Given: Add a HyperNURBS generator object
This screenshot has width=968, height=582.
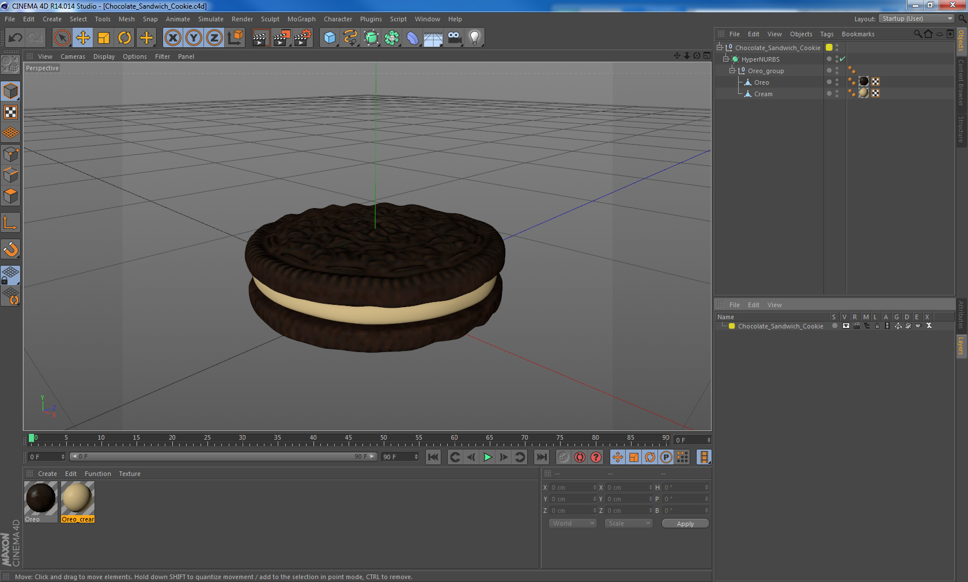Looking at the screenshot, I should click(371, 38).
